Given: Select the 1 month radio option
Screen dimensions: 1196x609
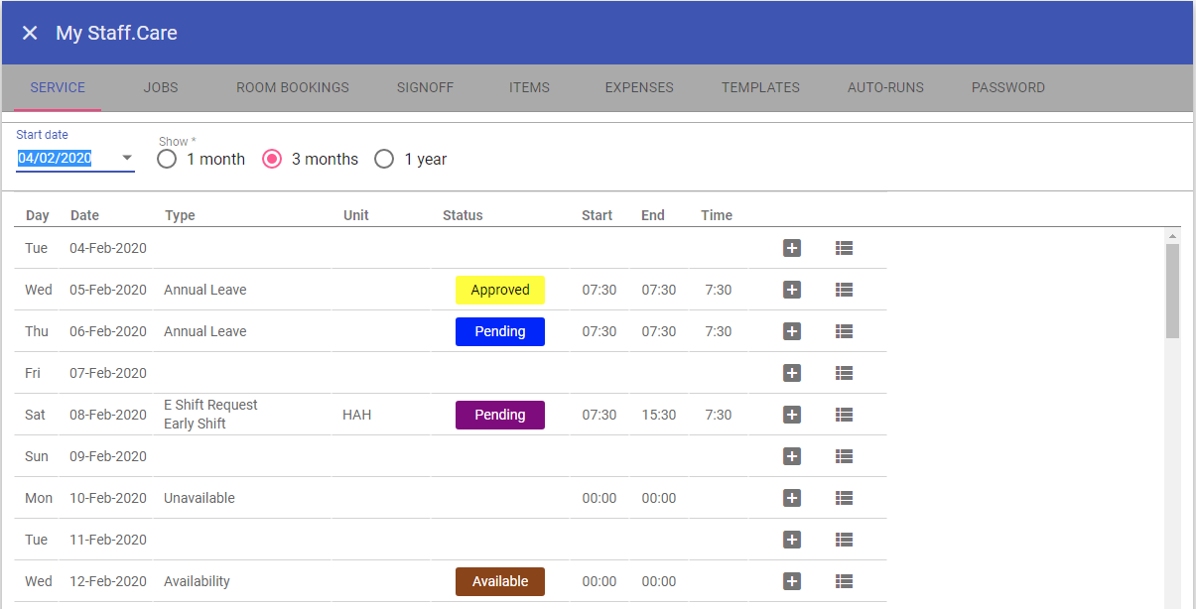Looking at the screenshot, I should point(167,159).
